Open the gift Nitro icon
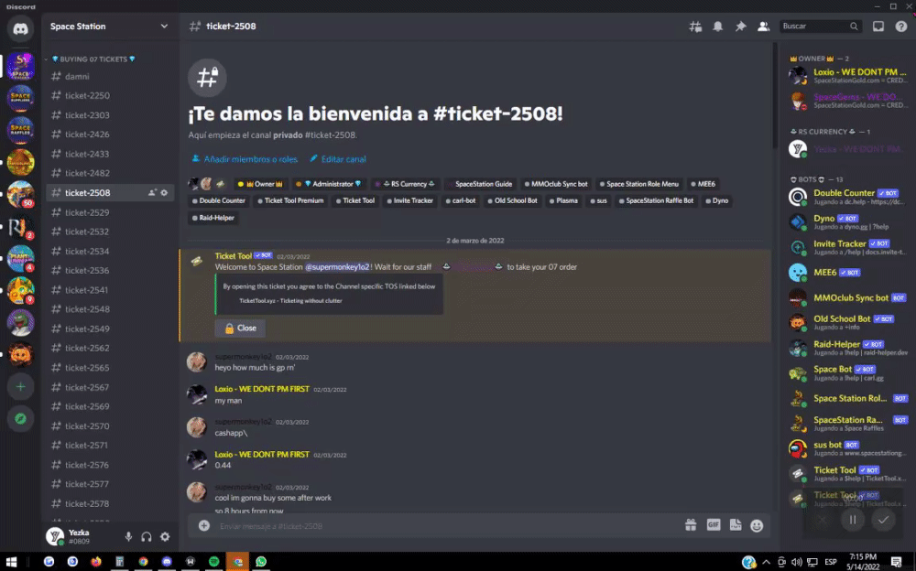Image resolution: width=916 pixels, height=571 pixels. point(691,525)
